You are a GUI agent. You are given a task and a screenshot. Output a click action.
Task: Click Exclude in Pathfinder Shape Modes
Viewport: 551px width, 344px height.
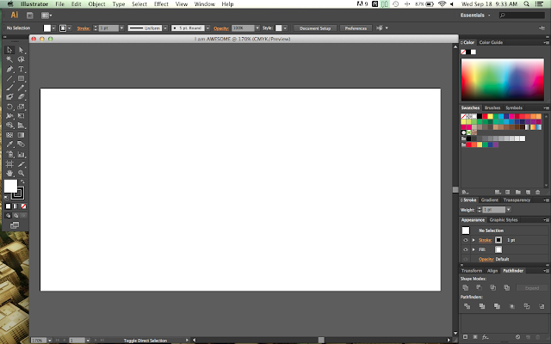[x=507, y=288]
